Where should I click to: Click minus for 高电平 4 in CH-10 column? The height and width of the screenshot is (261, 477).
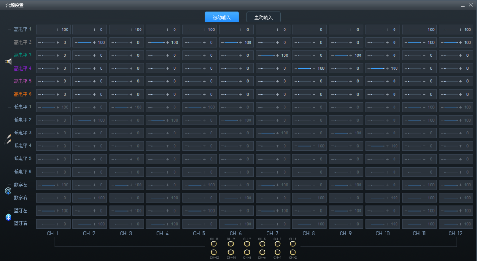[369, 68]
